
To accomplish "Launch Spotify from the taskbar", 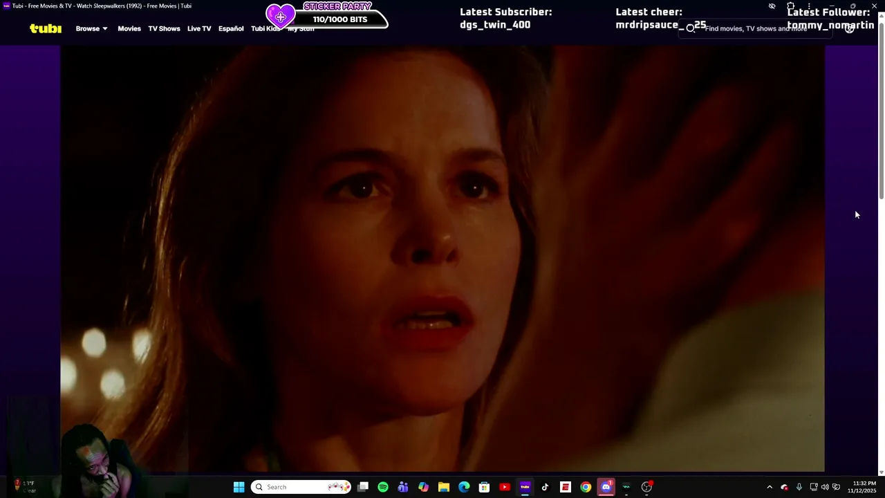I will tap(383, 487).
